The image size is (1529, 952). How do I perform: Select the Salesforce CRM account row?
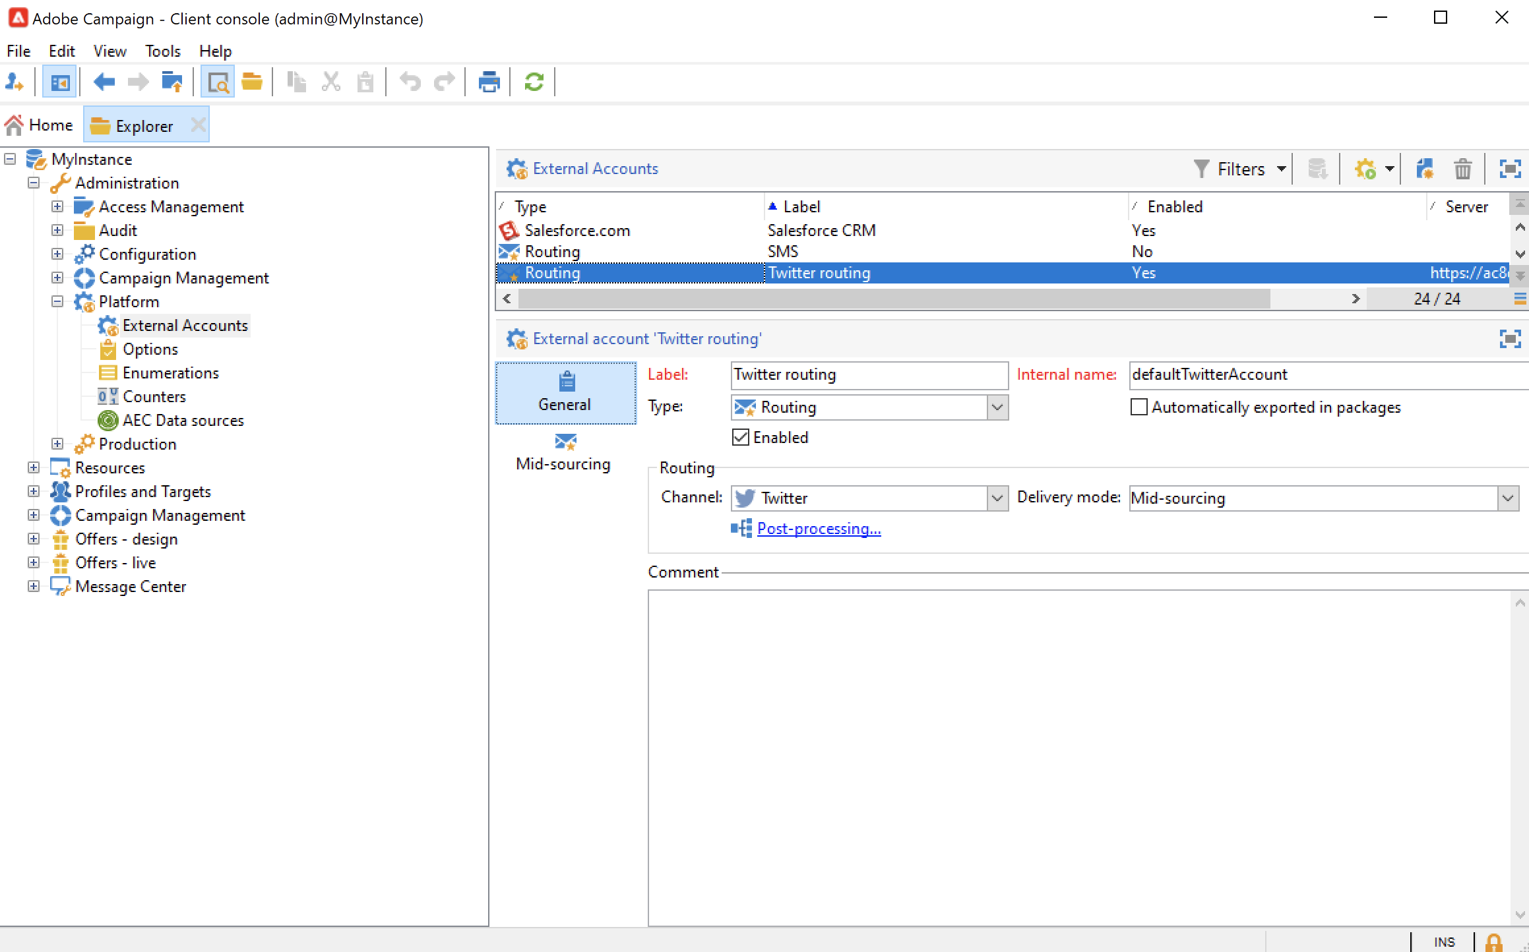[x=821, y=230]
